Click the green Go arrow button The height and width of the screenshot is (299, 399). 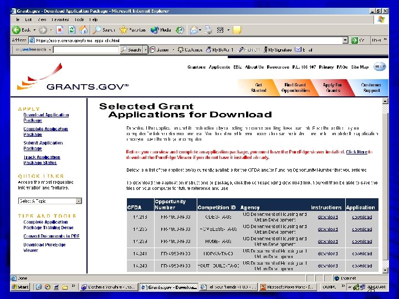click(x=355, y=40)
